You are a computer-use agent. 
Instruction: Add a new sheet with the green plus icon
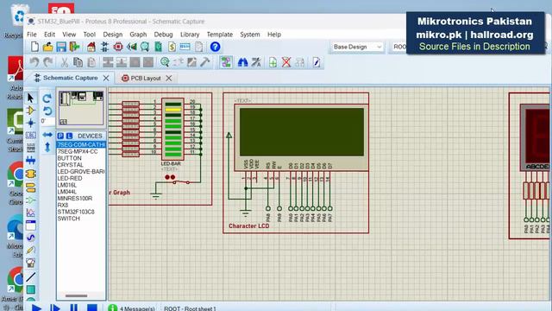coord(273,62)
